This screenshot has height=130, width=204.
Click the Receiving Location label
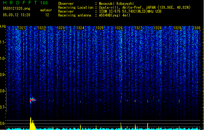pyautogui.click(x=76, y=7)
